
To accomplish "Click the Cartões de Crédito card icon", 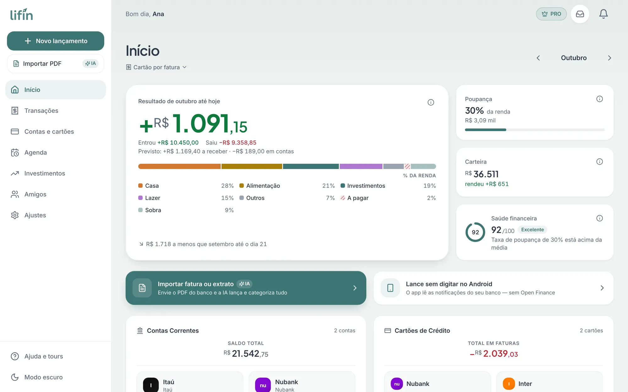I will [388, 331].
